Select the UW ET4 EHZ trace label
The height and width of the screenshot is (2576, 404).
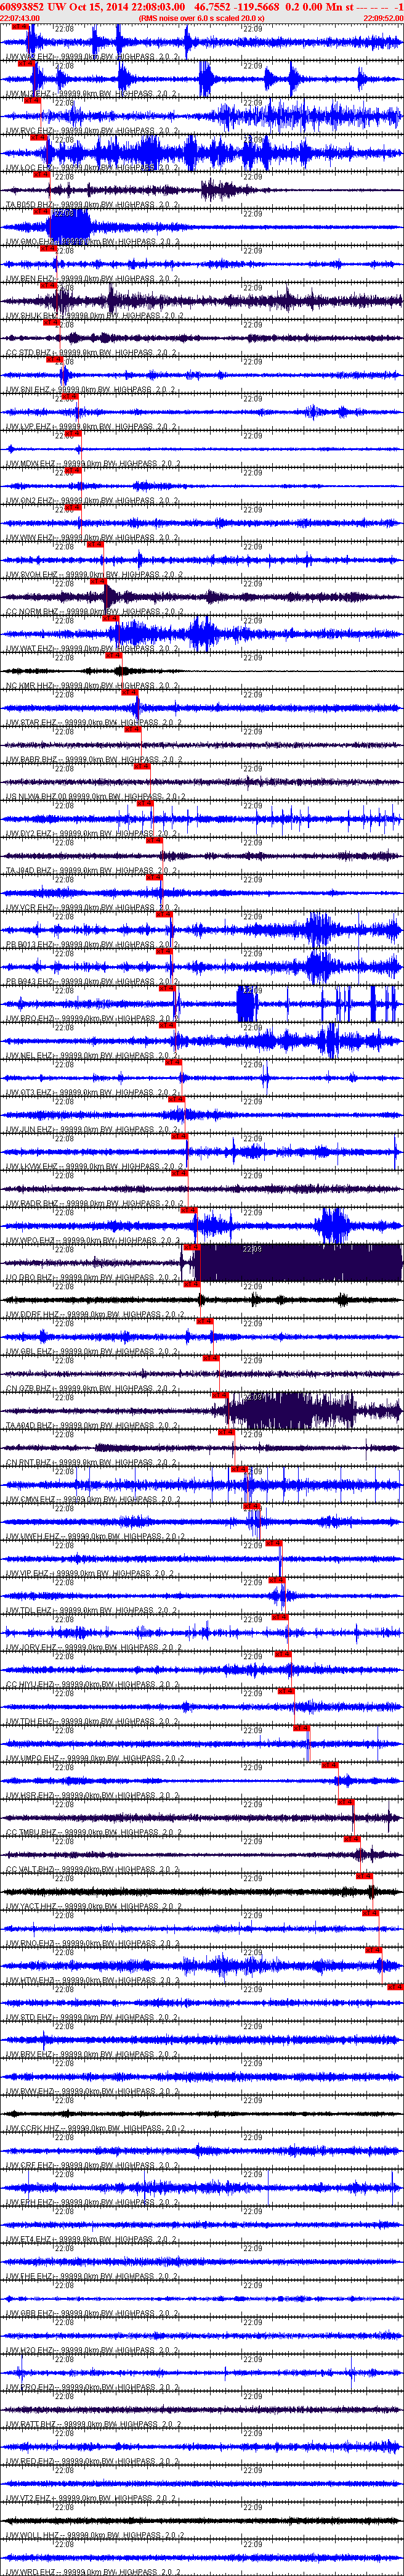[x=93, y=2239]
